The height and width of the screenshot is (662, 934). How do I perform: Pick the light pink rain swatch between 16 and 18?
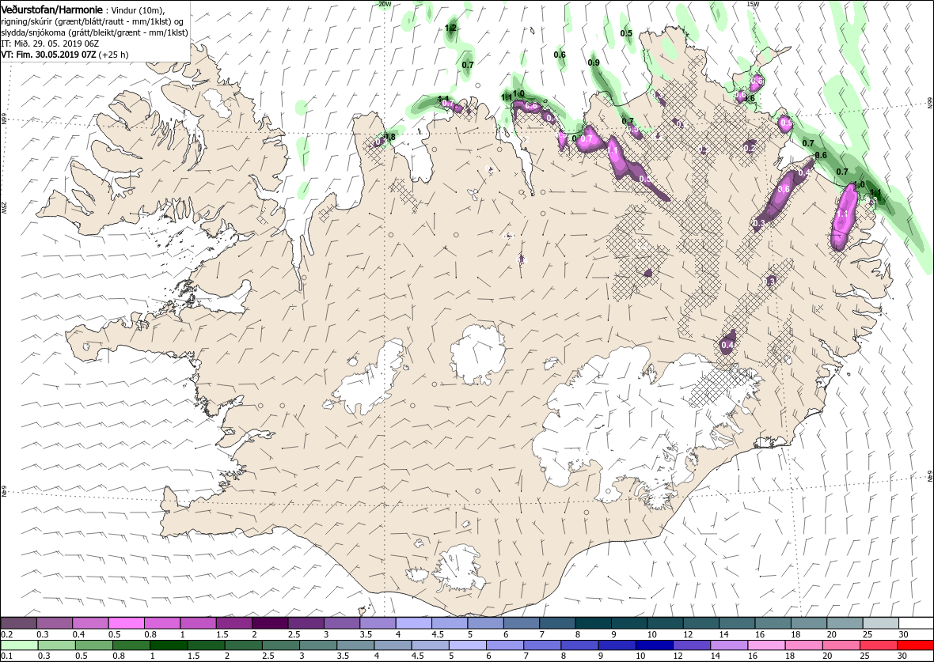pyautogui.click(x=766, y=646)
